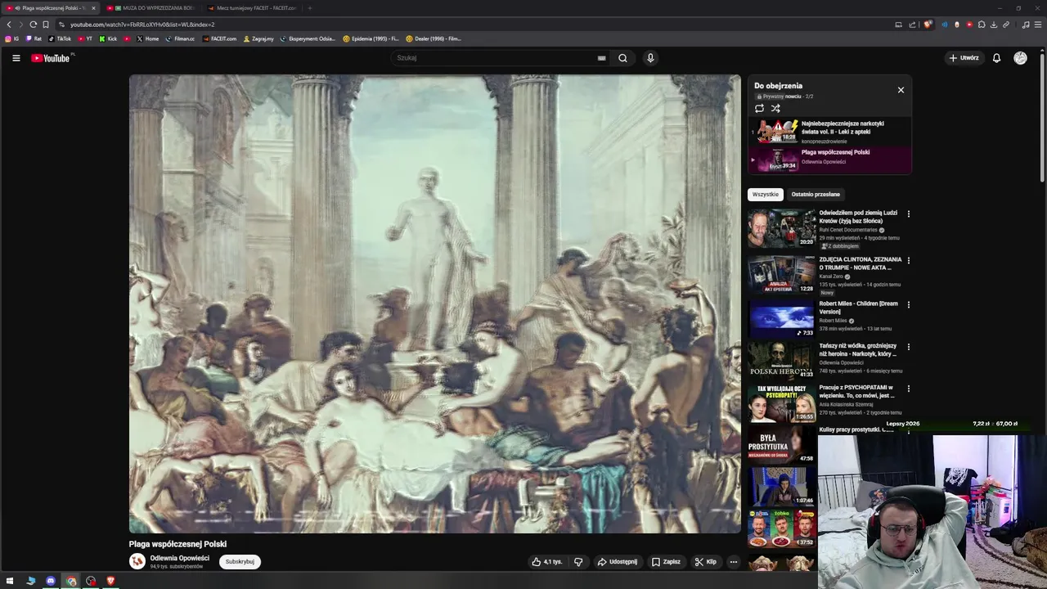Create a clip with Klip
1047x589 pixels.
pos(705,562)
